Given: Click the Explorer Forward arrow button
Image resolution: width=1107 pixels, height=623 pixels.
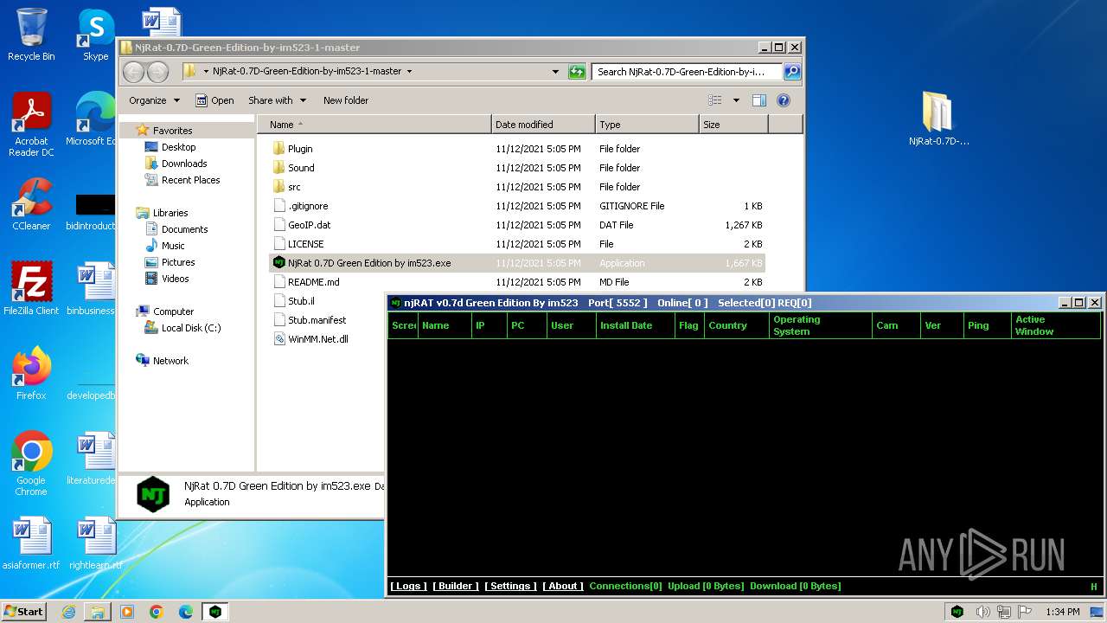Looking at the screenshot, I should (157, 72).
